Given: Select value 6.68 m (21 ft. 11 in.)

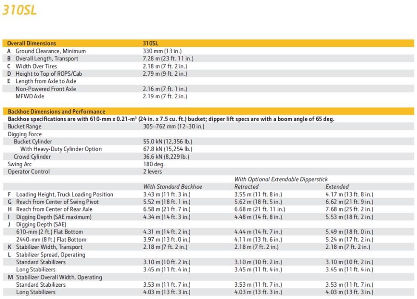Looking at the screenshot, I should tap(260, 209).
